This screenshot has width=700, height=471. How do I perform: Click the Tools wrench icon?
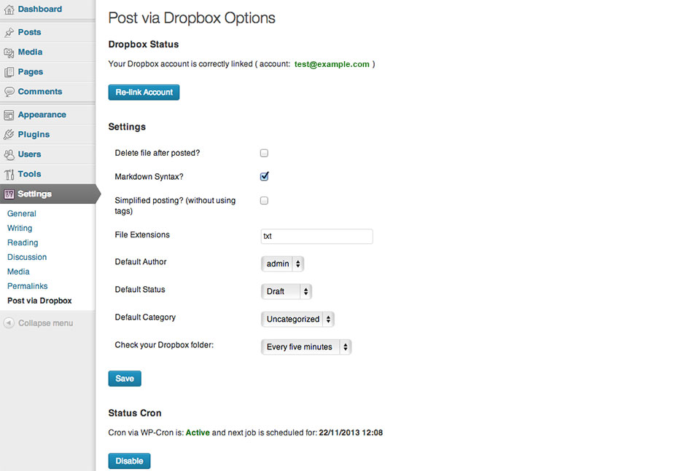(9, 174)
